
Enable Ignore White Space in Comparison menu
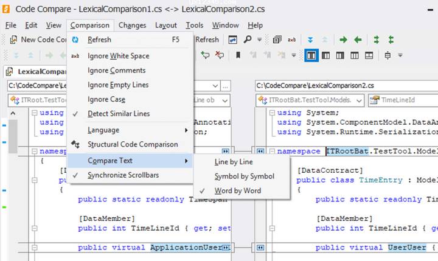[130, 56]
